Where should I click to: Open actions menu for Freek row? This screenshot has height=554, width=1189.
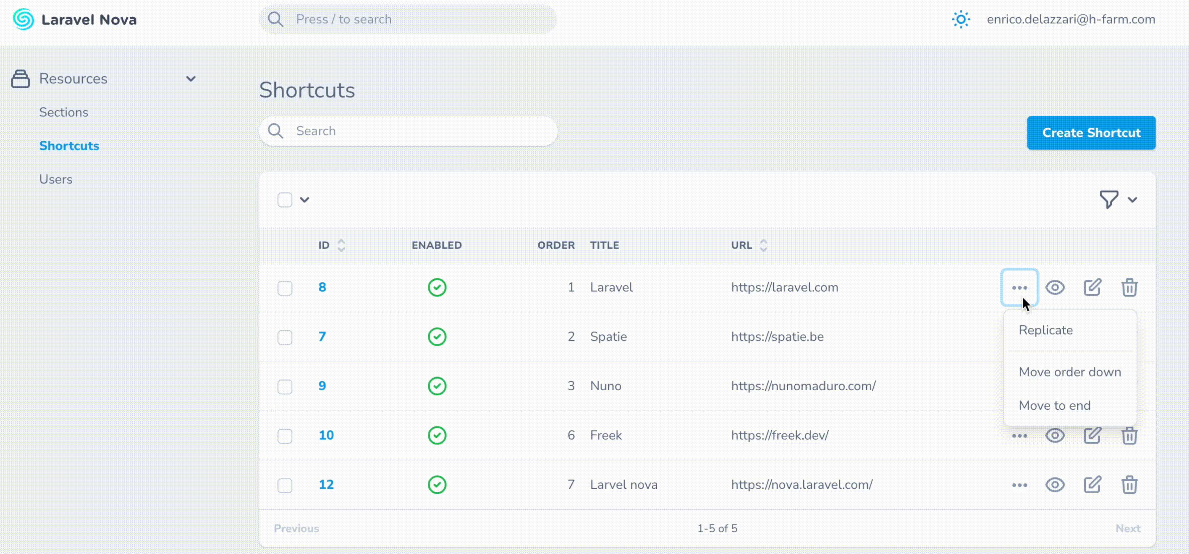point(1020,436)
